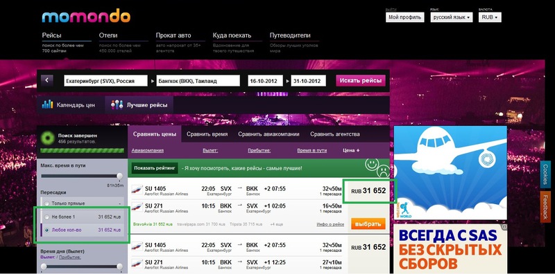This screenshot has height=274, width=555.
Task: Click the departure time slider left handle
Action: pyautogui.click(x=44, y=266)
